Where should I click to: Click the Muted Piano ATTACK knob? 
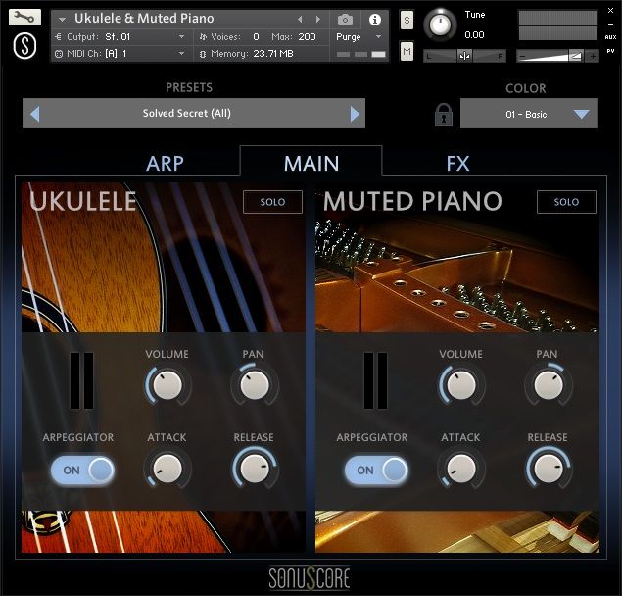461,469
